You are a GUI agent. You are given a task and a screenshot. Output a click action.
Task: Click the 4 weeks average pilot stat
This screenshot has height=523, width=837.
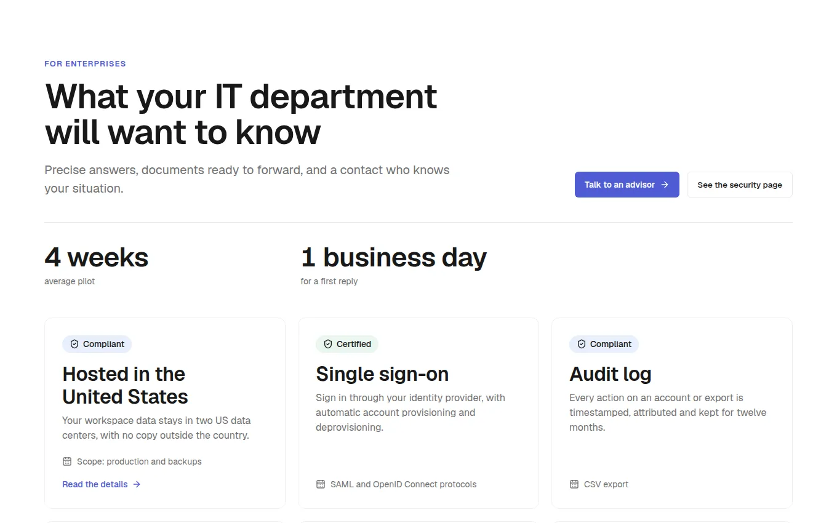(97, 265)
